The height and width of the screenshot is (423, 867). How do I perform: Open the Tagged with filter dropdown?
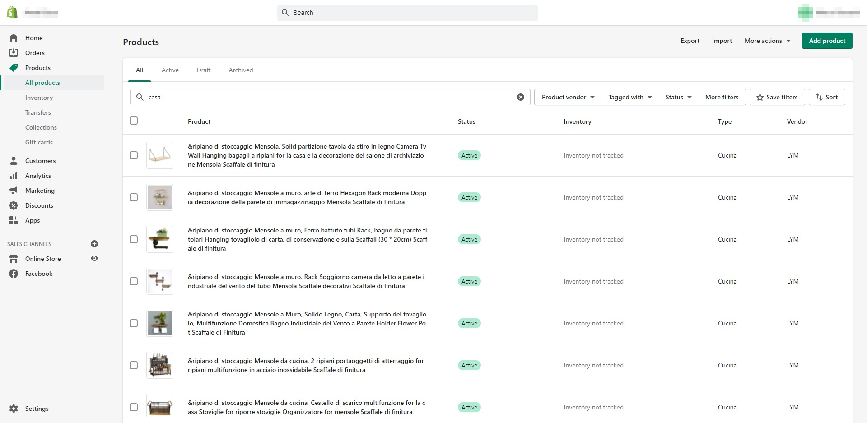(x=629, y=97)
